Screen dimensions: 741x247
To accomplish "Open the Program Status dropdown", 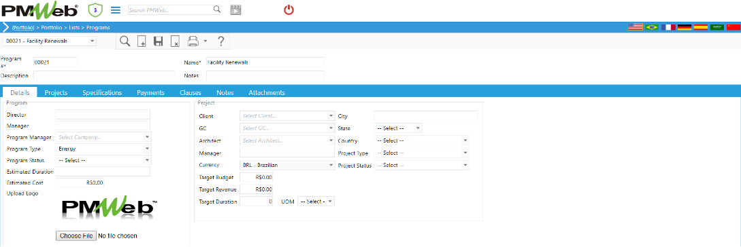I will point(103,160).
